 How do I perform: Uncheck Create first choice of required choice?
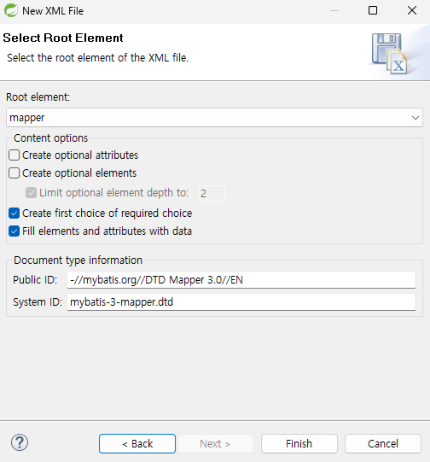pos(15,213)
